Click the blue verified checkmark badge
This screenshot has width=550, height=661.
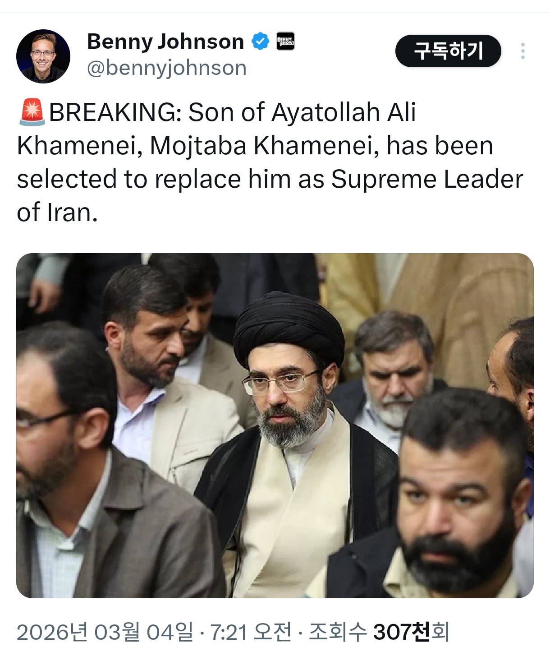(260, 42)
